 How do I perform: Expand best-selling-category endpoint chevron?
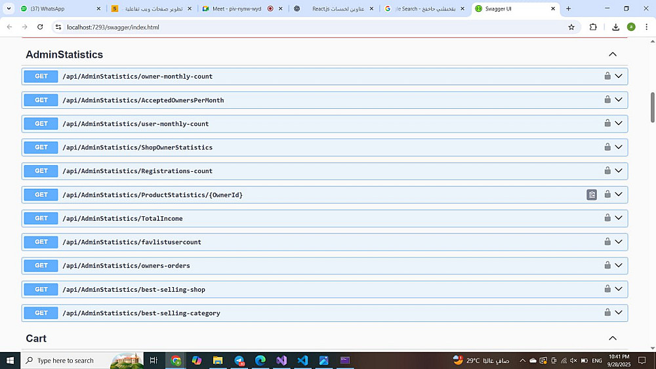619,312
